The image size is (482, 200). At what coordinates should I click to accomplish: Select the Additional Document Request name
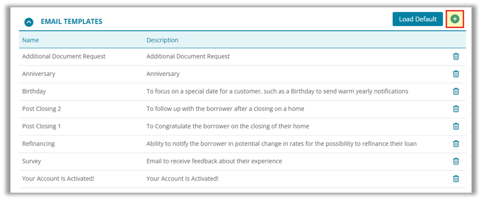coord(64,57)
